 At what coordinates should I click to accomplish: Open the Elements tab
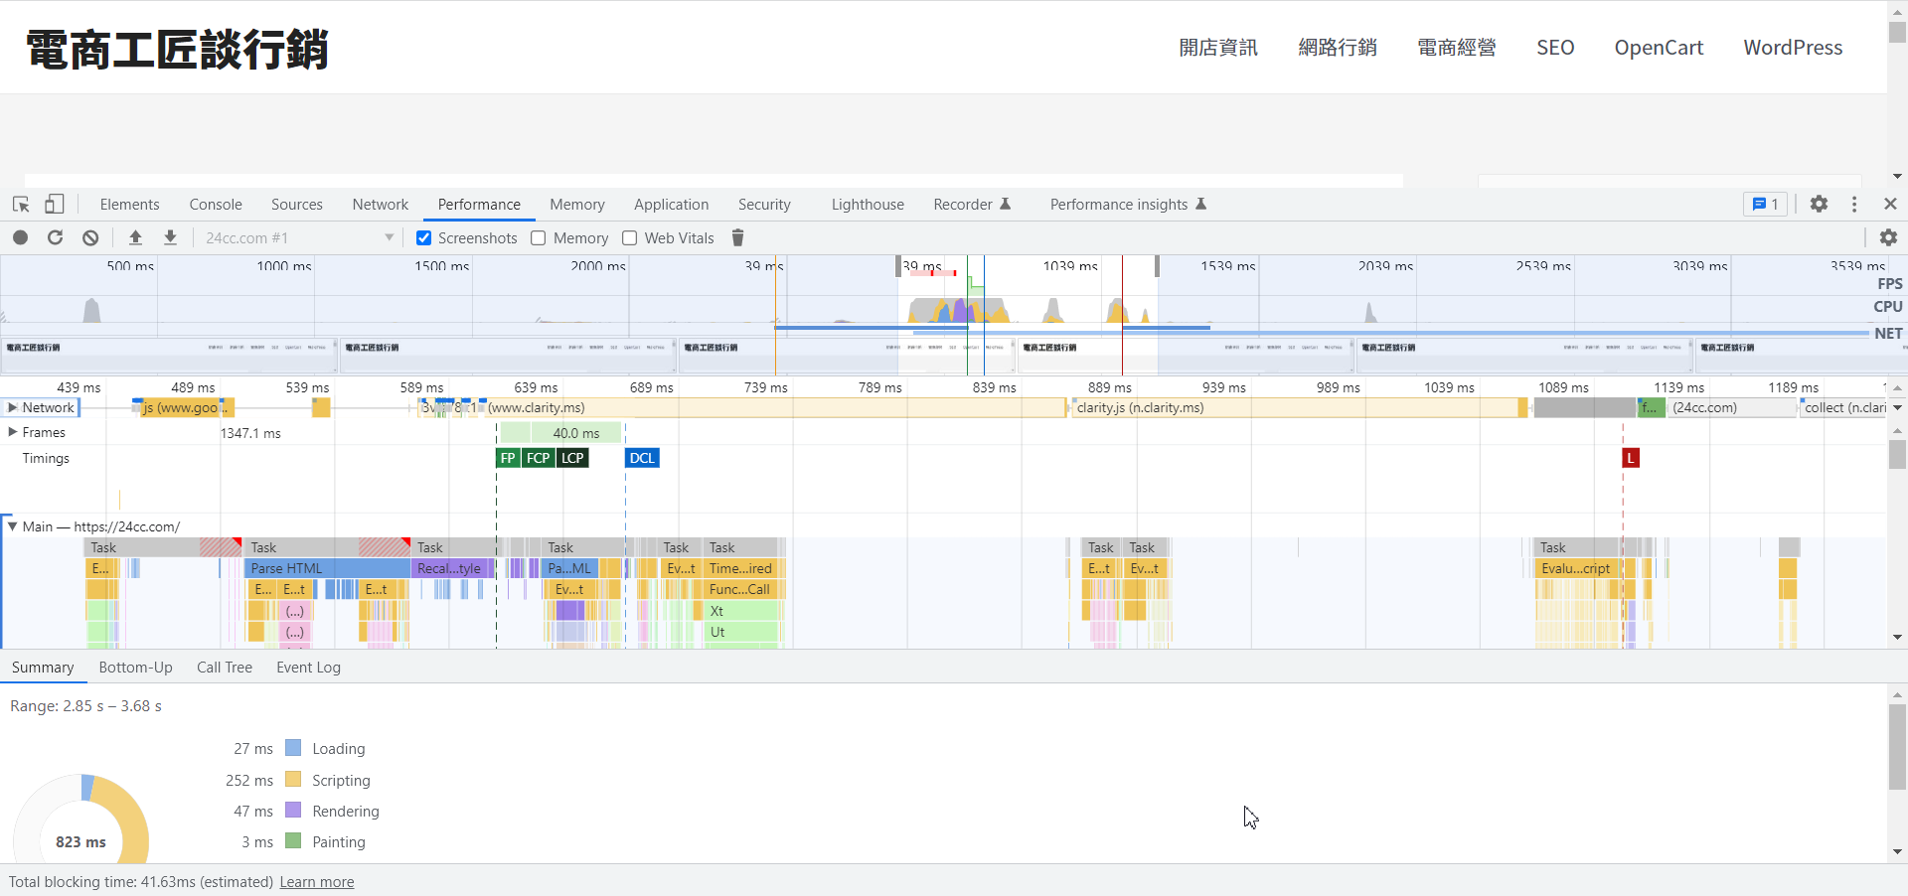point(129,205)
